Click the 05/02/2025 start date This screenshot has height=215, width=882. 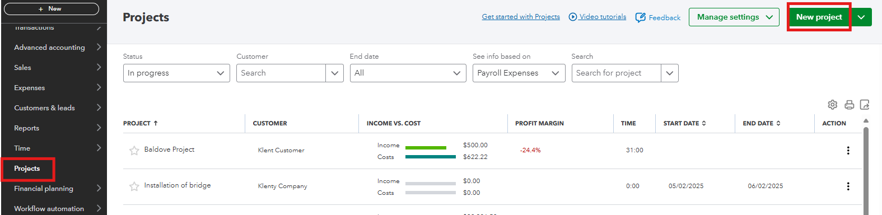686,186
